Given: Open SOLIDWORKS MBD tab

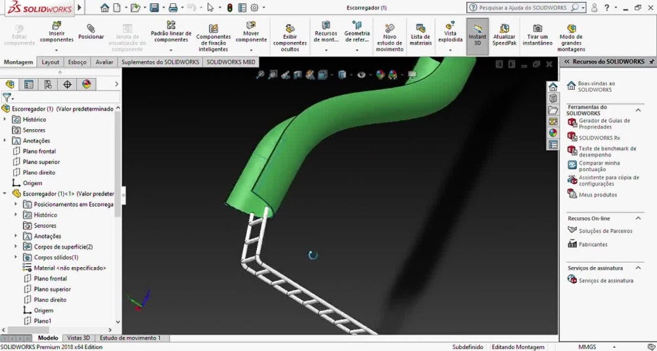Looking at the screenshot, I should pyautogui.click(x=231, y=62).
